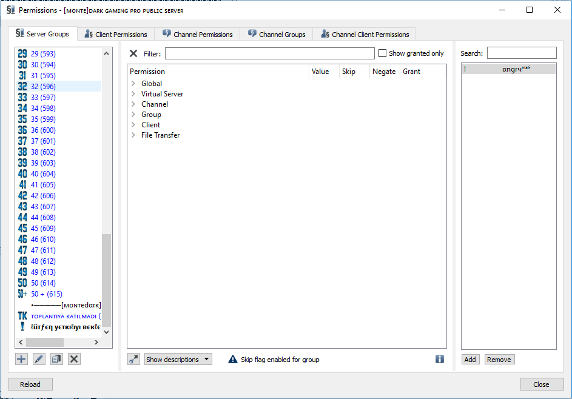The image size is (572, 399).
Task: Switch to Channel Client Permissions tab
Action: pos(365,35)
